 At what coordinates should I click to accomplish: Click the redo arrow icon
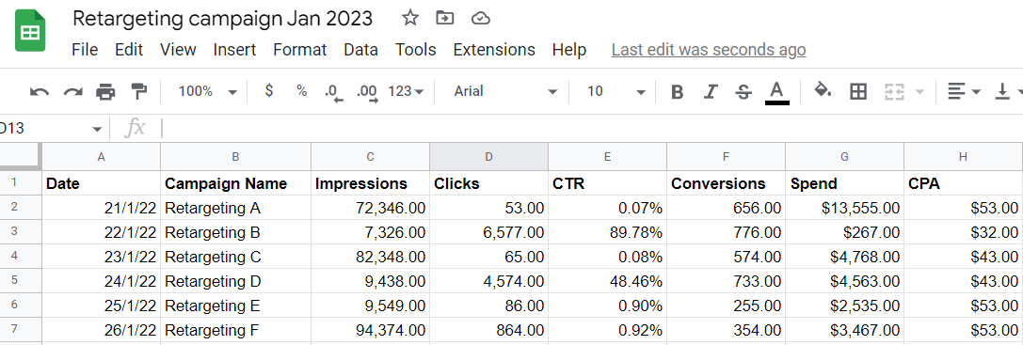(72, 92)
